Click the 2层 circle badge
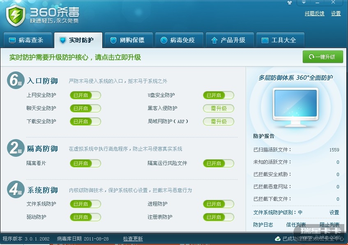Viewport: 348px width, 245px height. pos(15,148)
